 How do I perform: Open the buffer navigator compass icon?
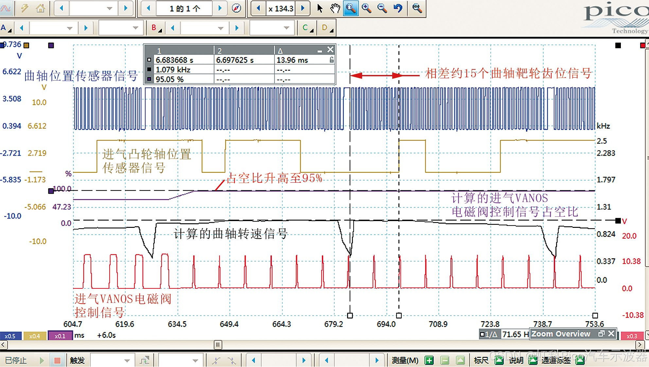[x=236, y=8]
